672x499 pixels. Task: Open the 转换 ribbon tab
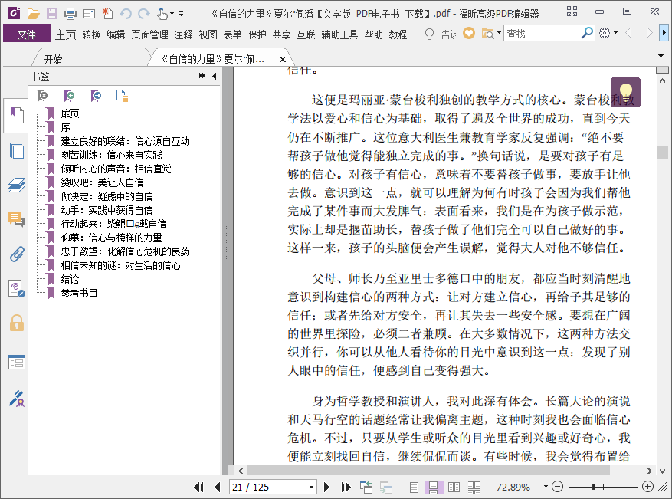pyautogui.click(x=91, y=34)
